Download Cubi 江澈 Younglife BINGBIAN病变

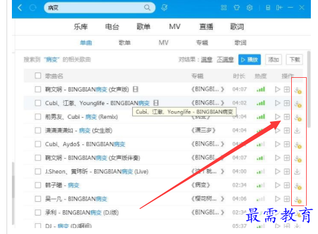tap(298, 104)
